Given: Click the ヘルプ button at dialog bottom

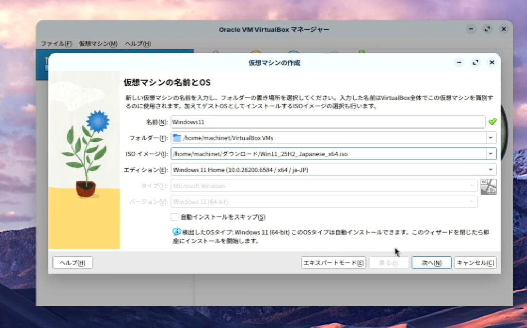Looking at the screenshot, I should point(73,263).
